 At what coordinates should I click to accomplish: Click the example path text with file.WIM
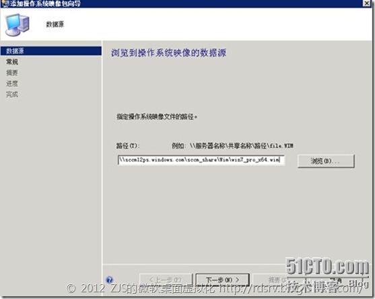point(232,145)
